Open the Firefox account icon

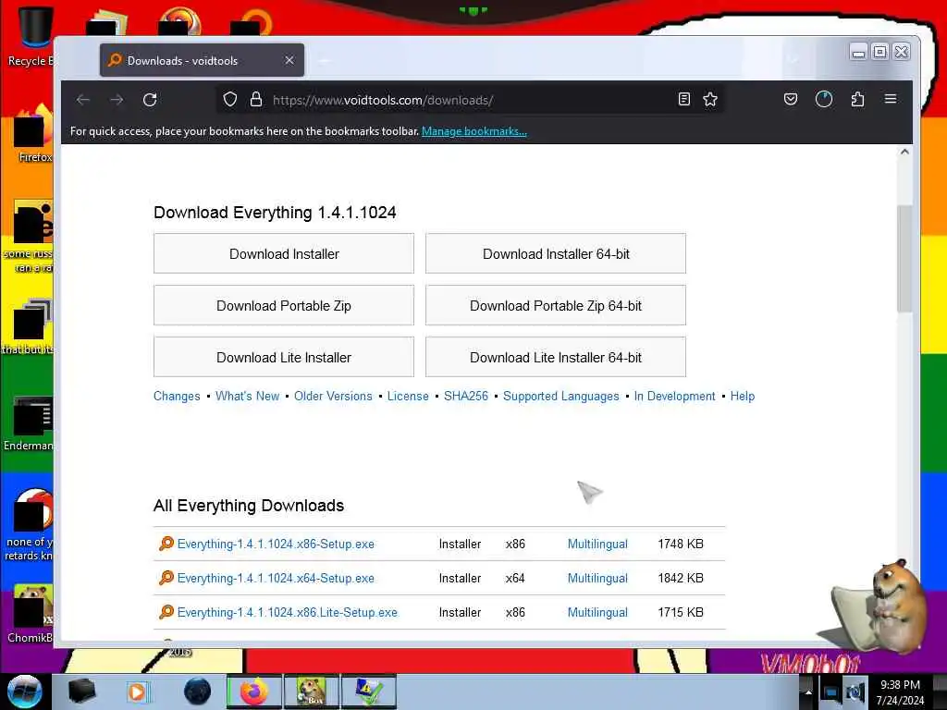pos(824,99)
